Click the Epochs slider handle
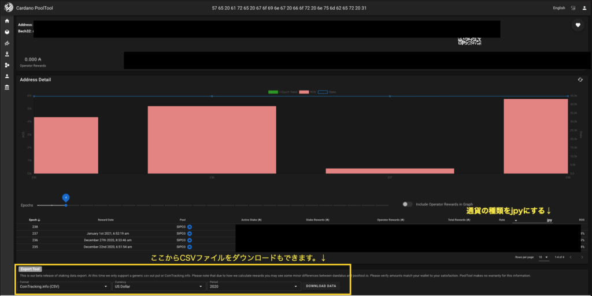Screen dimensions: 592x296 (x=66, y=205)
